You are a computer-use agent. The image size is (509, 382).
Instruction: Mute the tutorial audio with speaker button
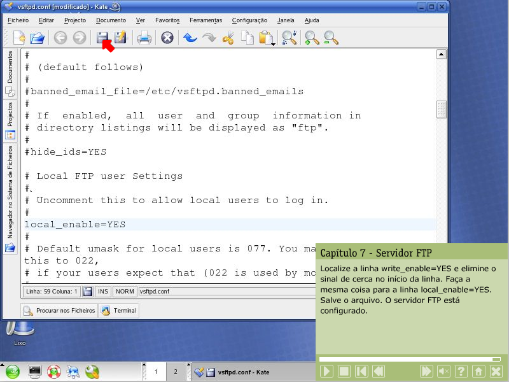tap(443, 371)
